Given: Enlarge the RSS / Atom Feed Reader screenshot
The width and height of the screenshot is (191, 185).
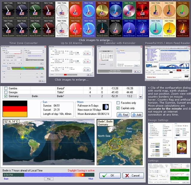Looking at the screenshot, I should click(x=168, y=63).
